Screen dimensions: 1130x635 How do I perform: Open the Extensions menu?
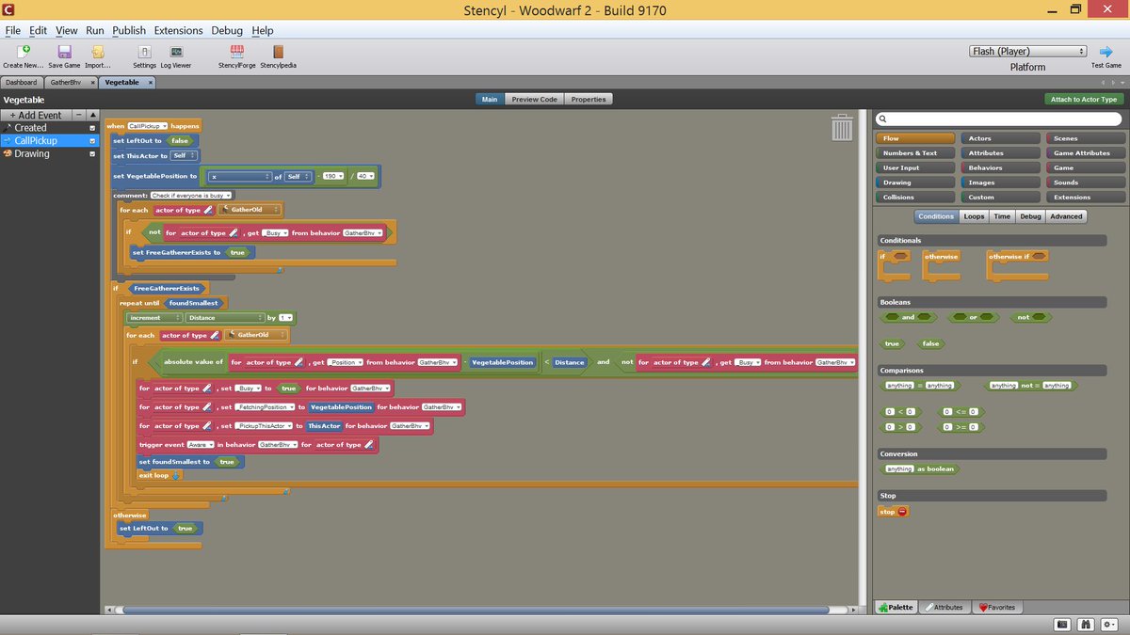178,30
